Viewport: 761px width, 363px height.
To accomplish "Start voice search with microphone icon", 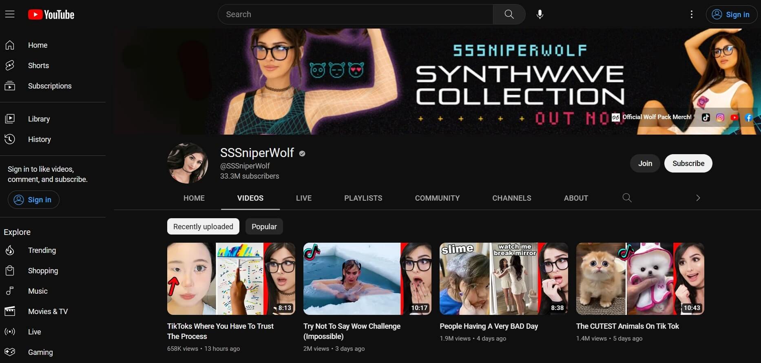I will [540, 14].
